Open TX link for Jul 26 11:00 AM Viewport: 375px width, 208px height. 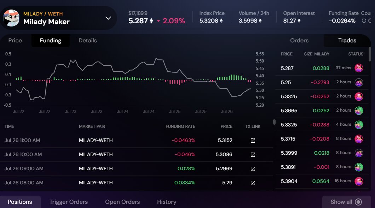(x=253, y=141)
